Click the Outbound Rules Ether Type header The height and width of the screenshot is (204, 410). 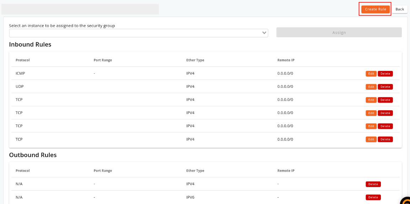[195, 171]
